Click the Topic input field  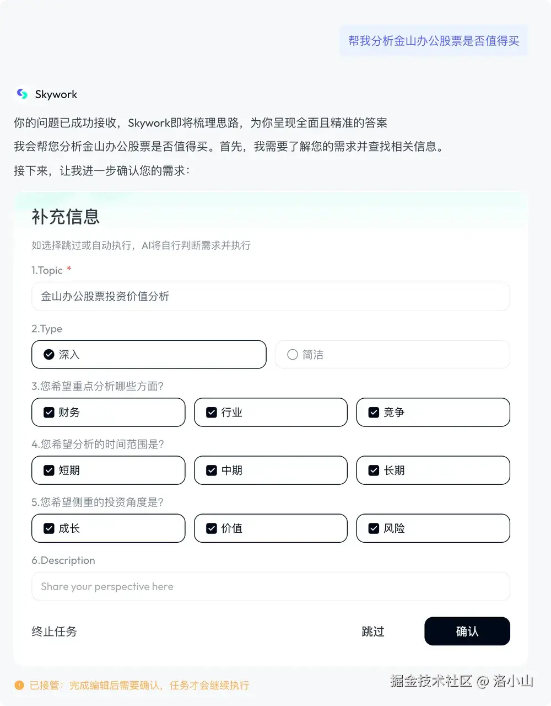pos(271,296)
